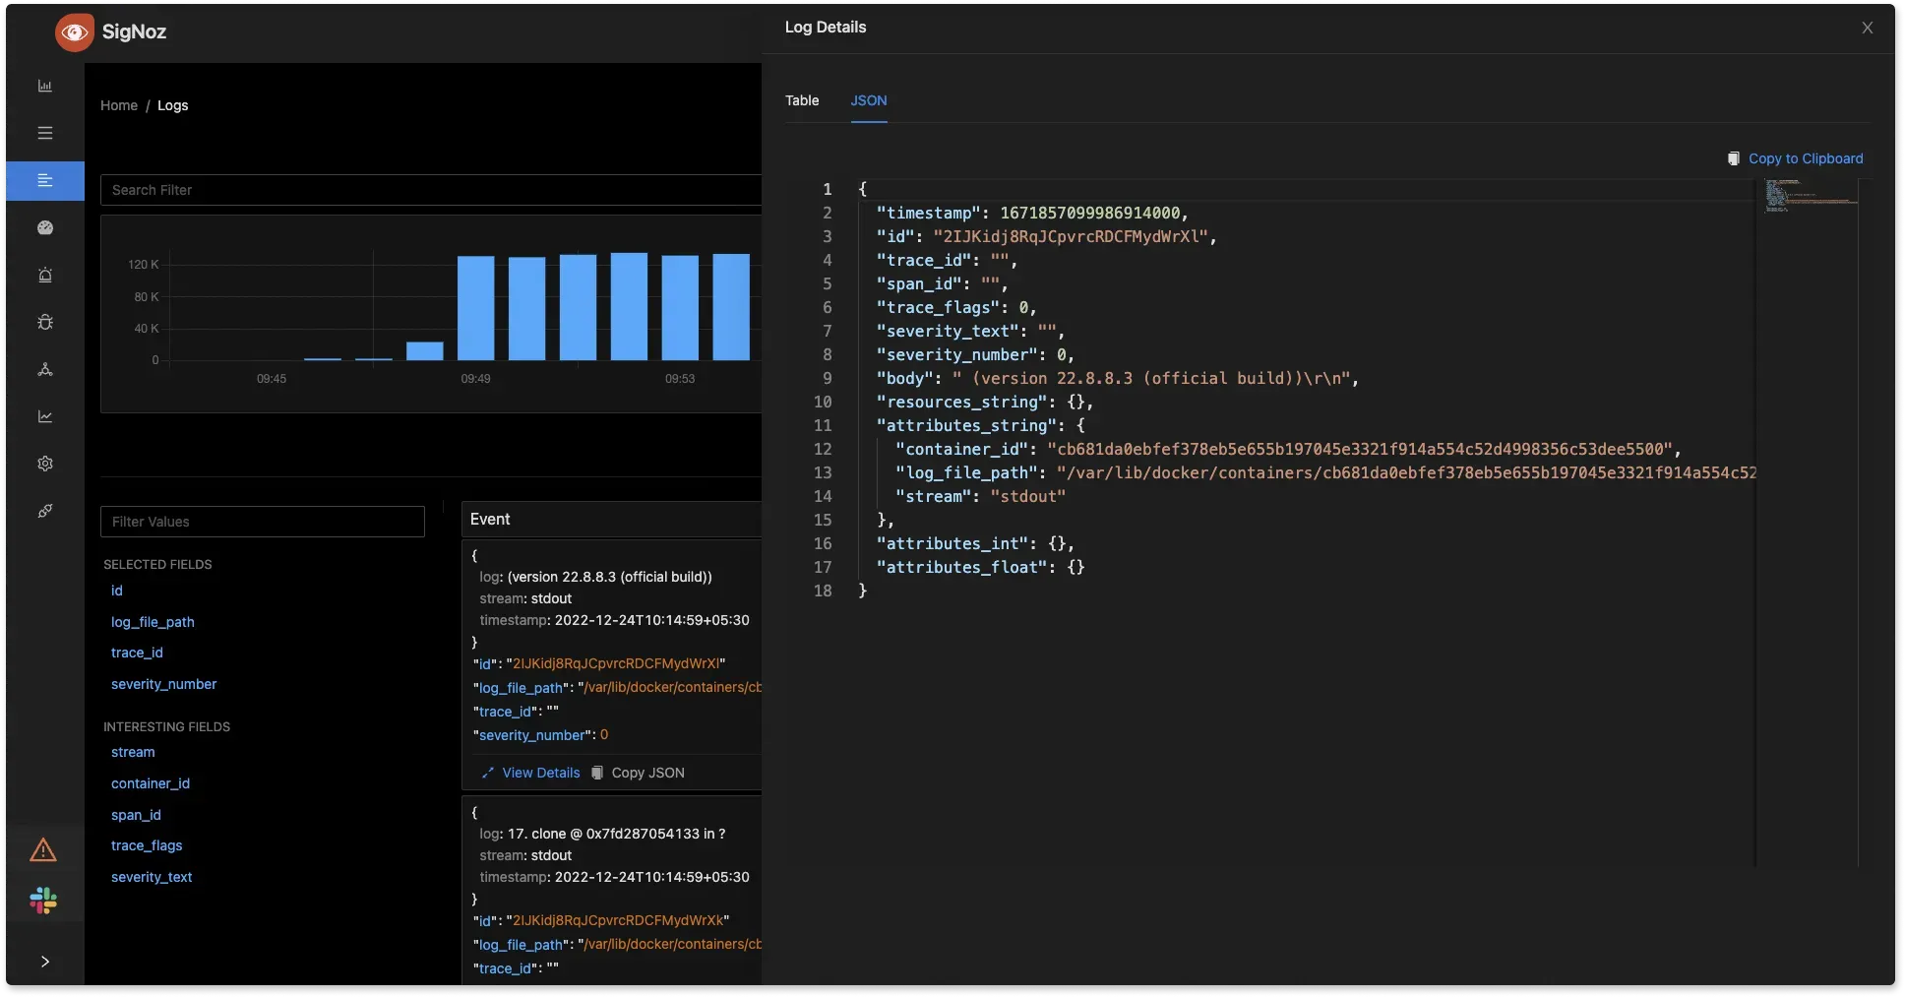This screenshot has width=1905, height=997.
Task: Click the "attributes_string" line in JSON viewer
Action: [981, 425]
